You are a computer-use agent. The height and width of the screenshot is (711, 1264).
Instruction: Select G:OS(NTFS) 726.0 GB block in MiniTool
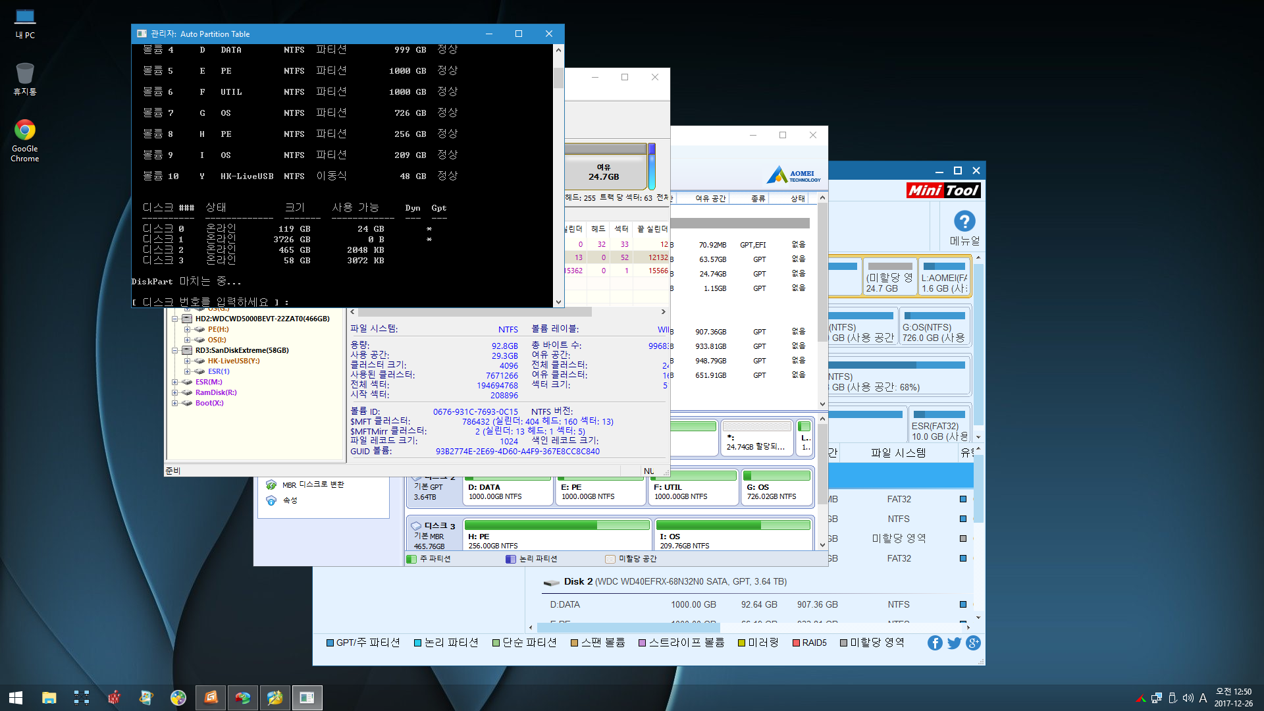pyautogui.click(x=935, y=327)
